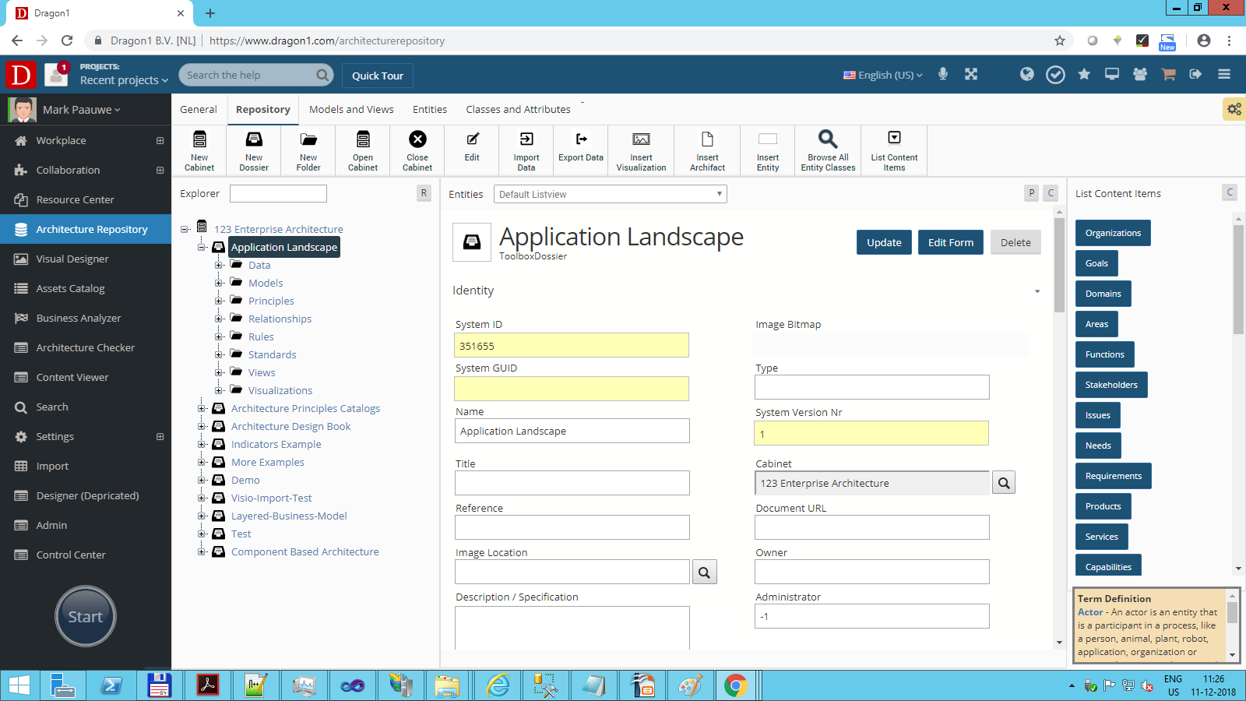This screenshot has width=1246, height=701.
Task: Open favorites star icon in header
Action: (1084, 74)
